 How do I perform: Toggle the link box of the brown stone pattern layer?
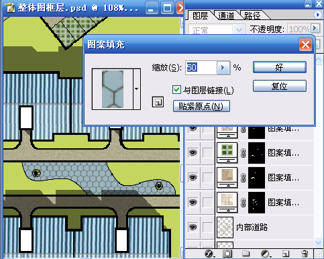(208, 178)
